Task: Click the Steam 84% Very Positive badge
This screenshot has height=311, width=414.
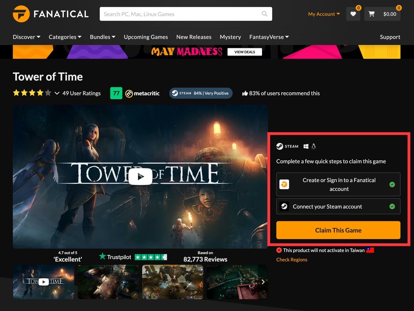Action: pyautogui.click(x=201, y=93)
